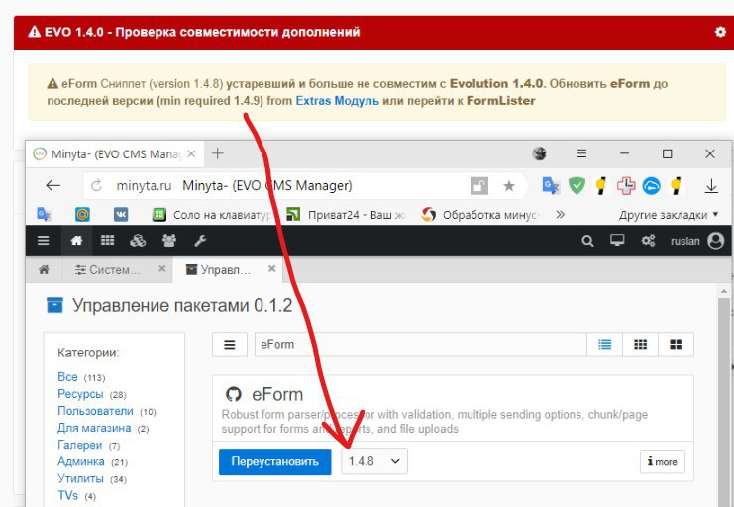734x507 pixels.
Task: Open the ruslan user menu
Action: click(697, 241)
